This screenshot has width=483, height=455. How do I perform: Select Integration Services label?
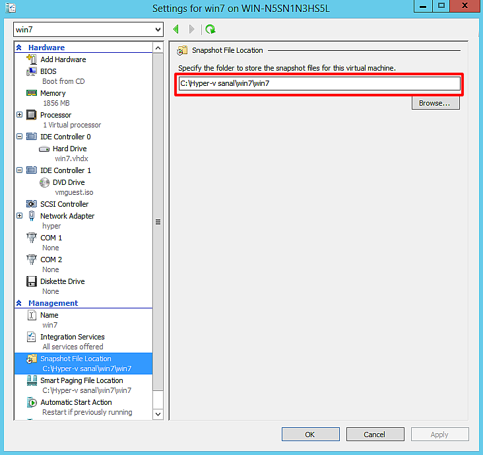point(73,337)
